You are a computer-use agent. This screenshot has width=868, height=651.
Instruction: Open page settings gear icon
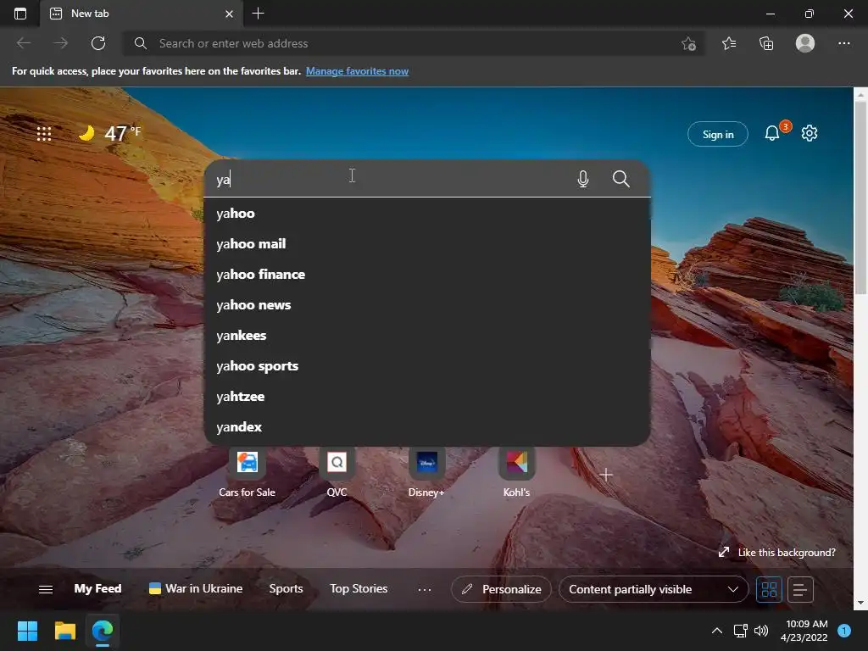tap(810, 133)
